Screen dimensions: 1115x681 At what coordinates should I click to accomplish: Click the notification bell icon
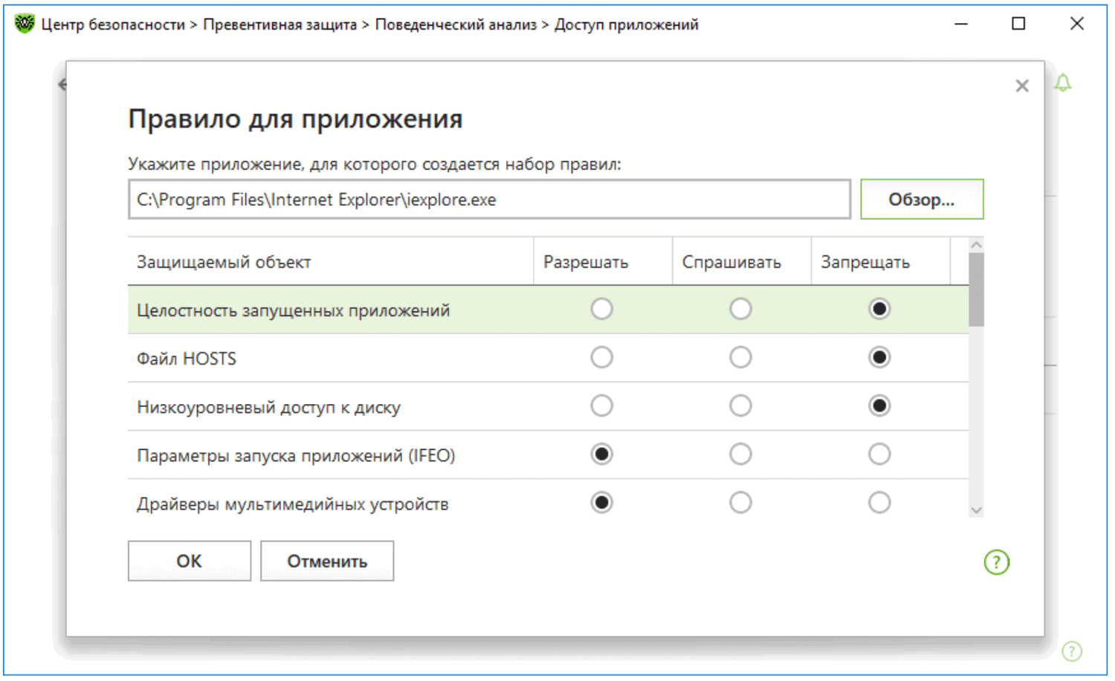[x=1063, y=83]
